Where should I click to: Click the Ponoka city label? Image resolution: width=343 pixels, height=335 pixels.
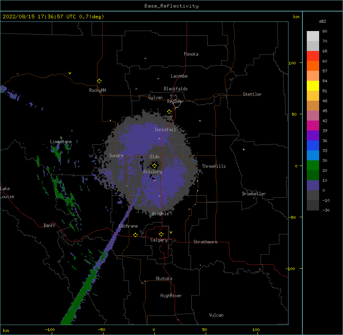(x=191, y=54)
